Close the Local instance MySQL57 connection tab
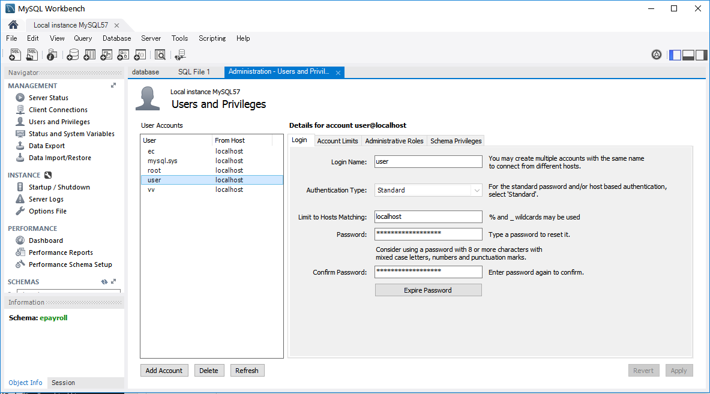 pyautogui.click(x=116, y=25)
